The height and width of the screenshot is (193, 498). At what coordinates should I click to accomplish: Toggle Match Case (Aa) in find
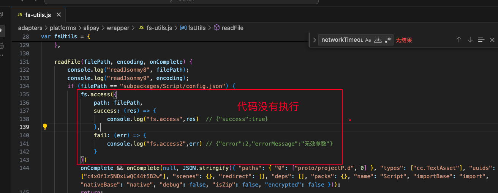(x=368, y=40)
